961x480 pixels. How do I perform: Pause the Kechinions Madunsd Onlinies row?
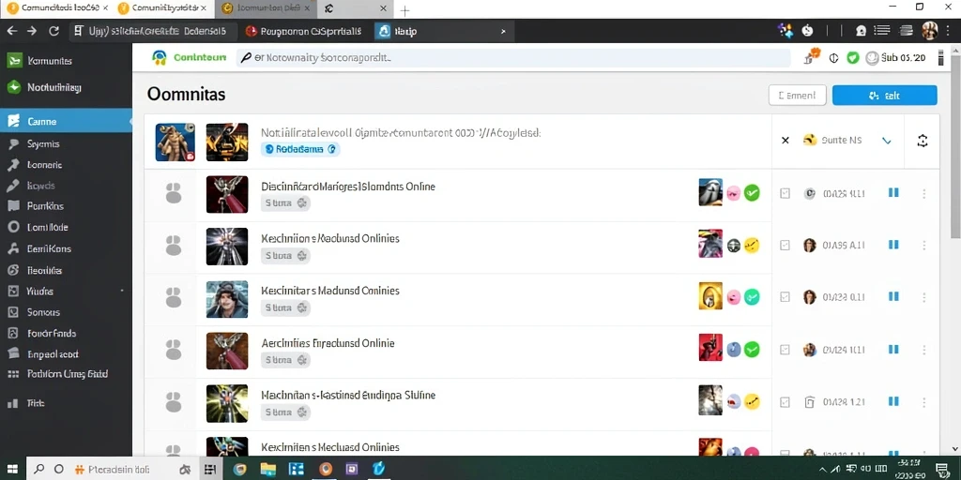pyautogui.click(x=893, y=245)
